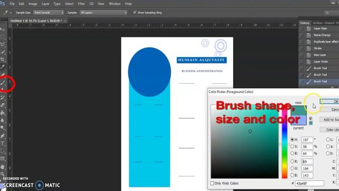Click the eyedropper icon in options bar
339x191 pixels.
coord(6,13)
